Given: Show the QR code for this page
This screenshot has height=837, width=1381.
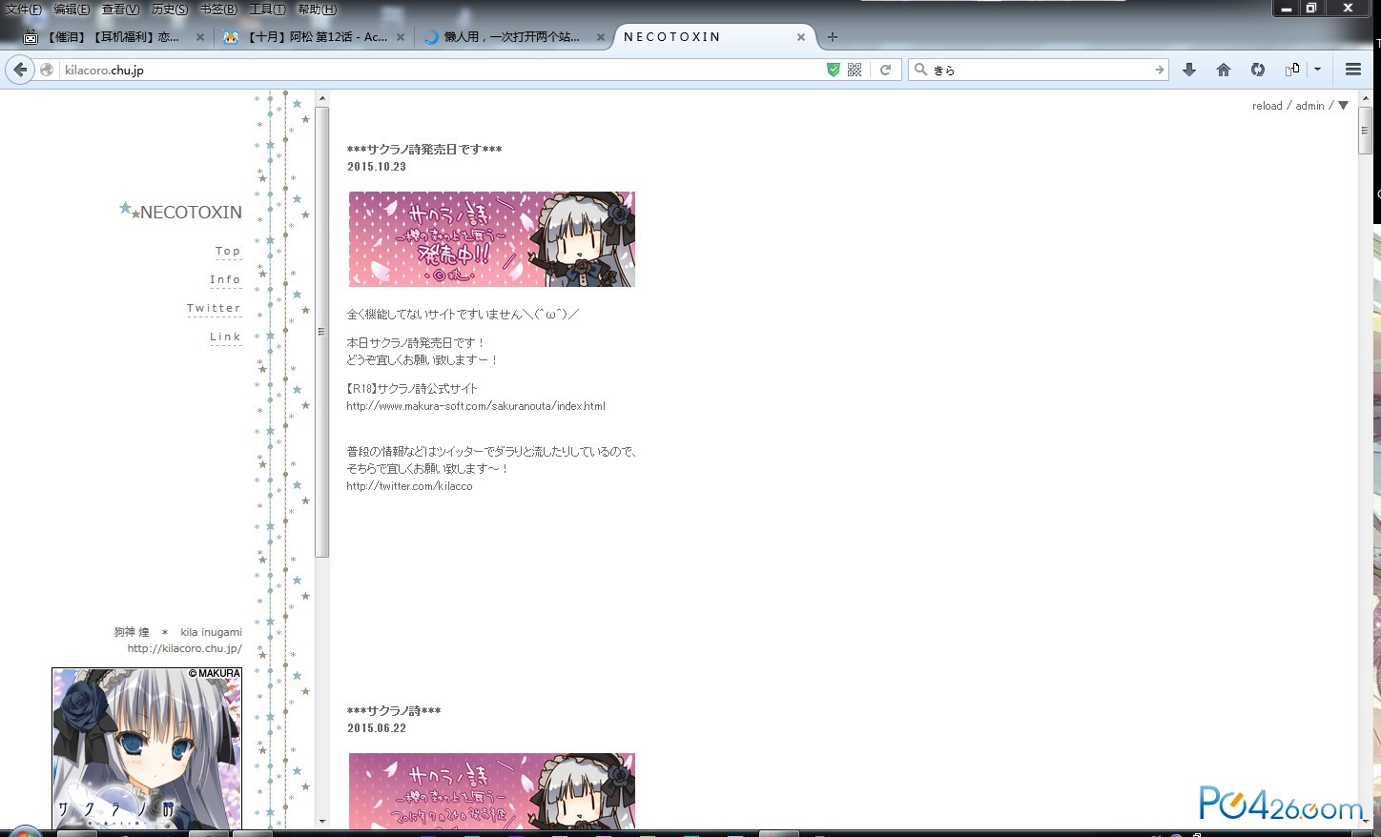Looking at the screenshot, I should point(855,70).
